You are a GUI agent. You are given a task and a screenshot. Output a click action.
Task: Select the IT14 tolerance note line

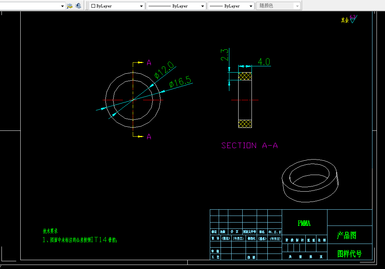pyautogui.click(x=80, y=240)
